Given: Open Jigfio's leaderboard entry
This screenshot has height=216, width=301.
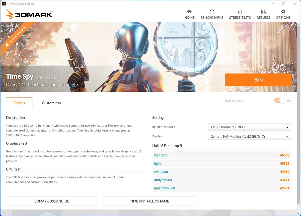Looking at the screenshot, I should [x=158, y=164].
